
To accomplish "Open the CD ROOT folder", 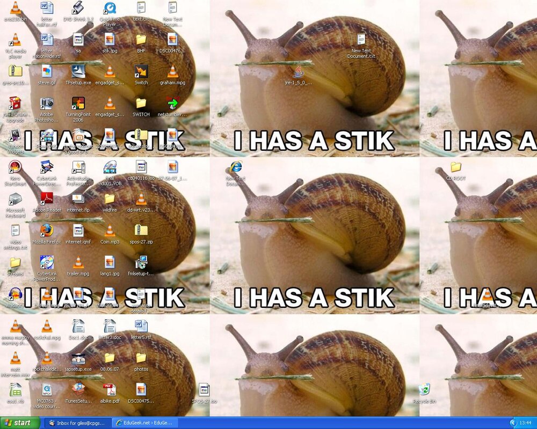I will 456,167.
